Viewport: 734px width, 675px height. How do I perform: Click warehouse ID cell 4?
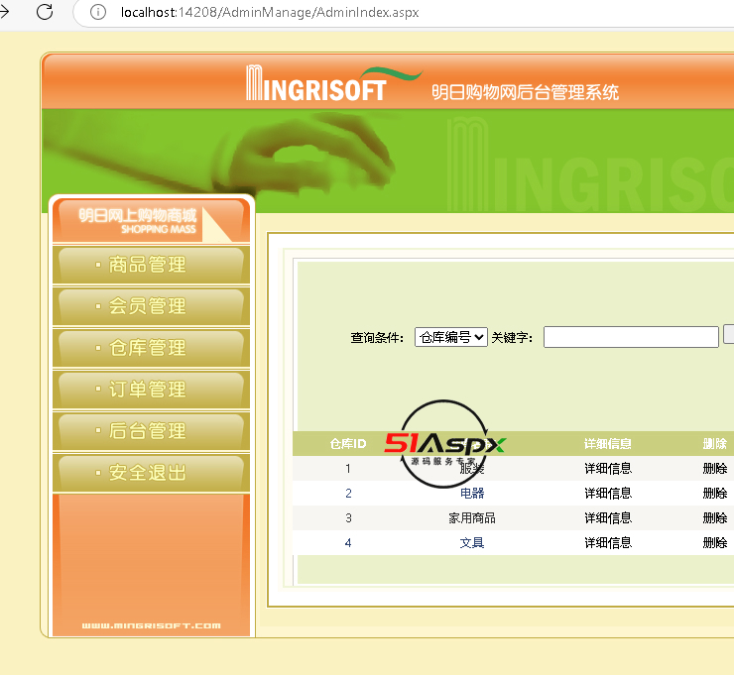[348, 542]
